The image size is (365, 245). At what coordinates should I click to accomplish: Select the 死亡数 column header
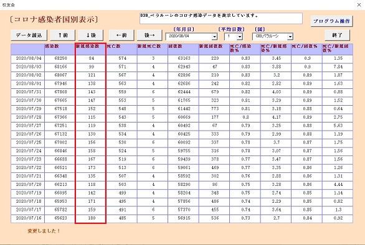pyautogui.click(x=121, y=49)
